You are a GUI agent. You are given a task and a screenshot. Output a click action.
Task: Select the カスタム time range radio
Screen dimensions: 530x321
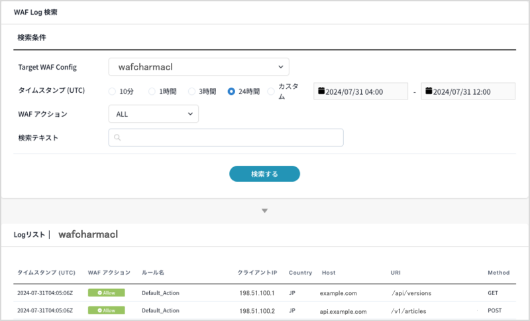[271, 92]
